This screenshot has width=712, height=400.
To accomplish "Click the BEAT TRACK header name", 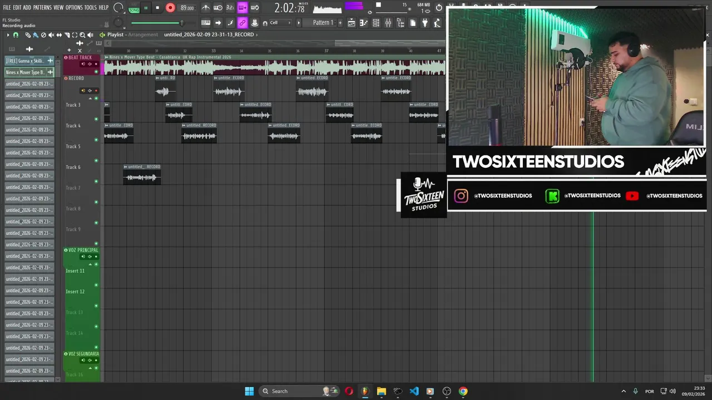I will [x=80, y=58].
